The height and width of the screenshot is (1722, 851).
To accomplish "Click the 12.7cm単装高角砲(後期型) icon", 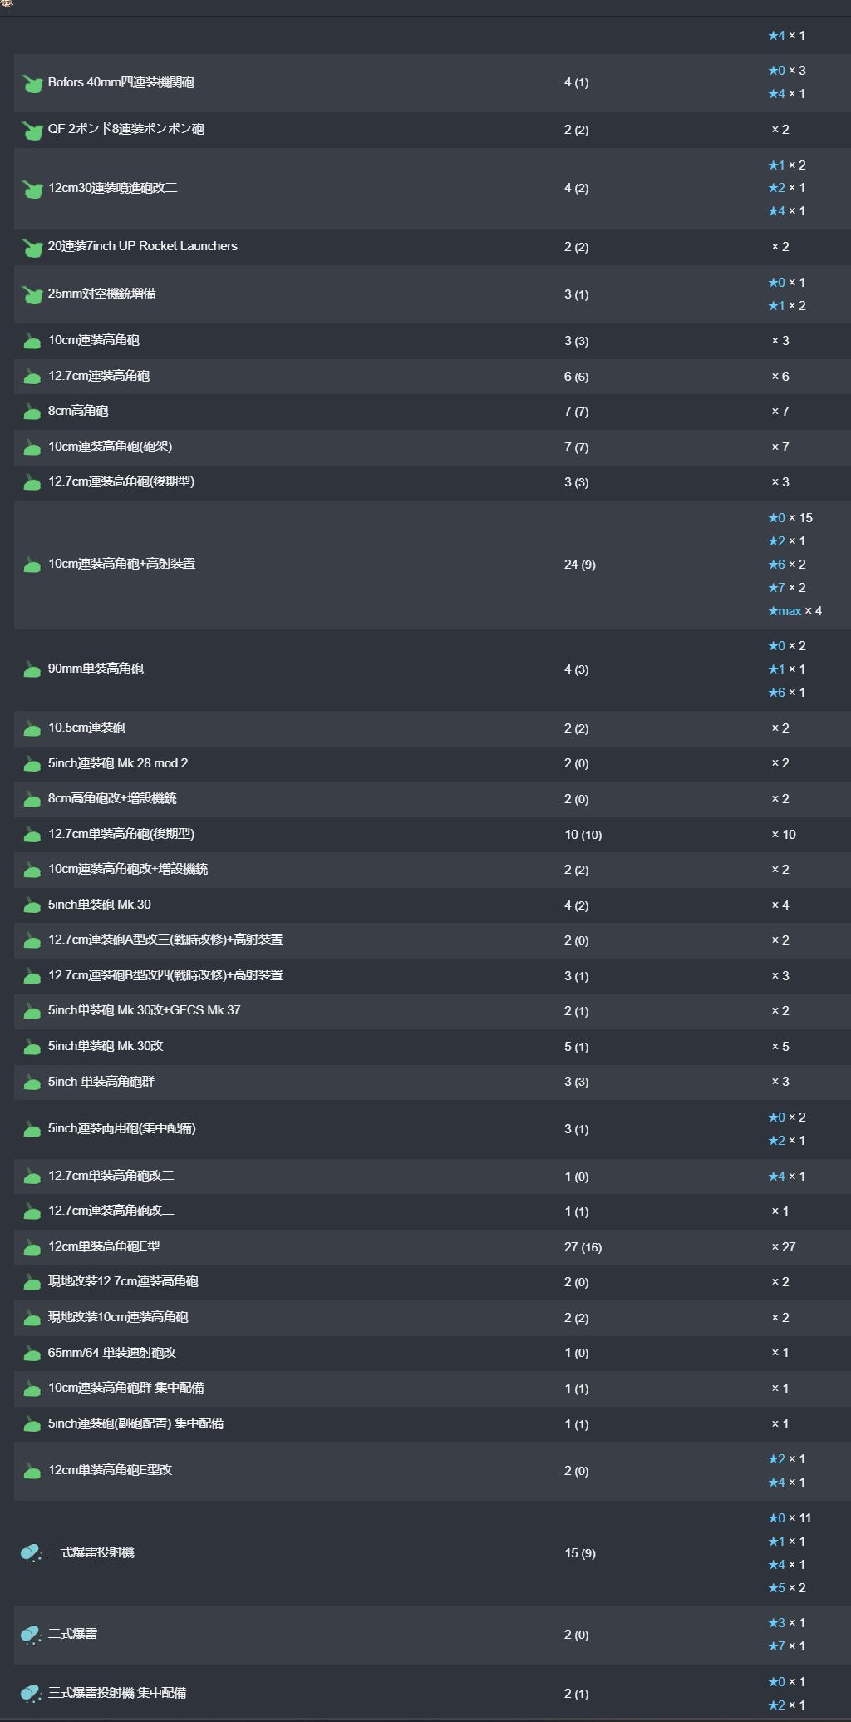I will pyautogui.click(x=32, y=835).
